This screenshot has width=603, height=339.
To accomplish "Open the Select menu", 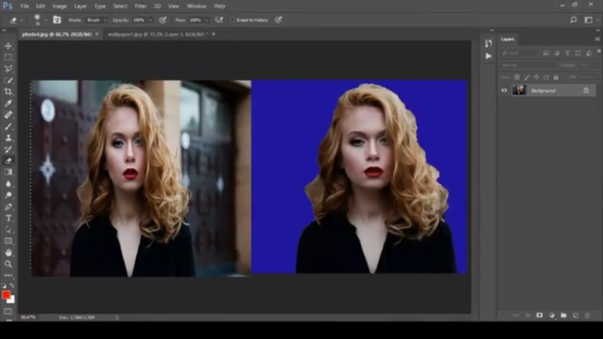I will [x=120, y=6].
